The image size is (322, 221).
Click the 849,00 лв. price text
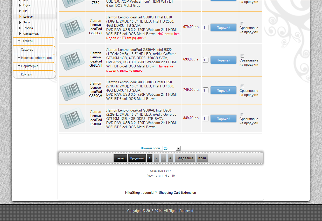191,118
